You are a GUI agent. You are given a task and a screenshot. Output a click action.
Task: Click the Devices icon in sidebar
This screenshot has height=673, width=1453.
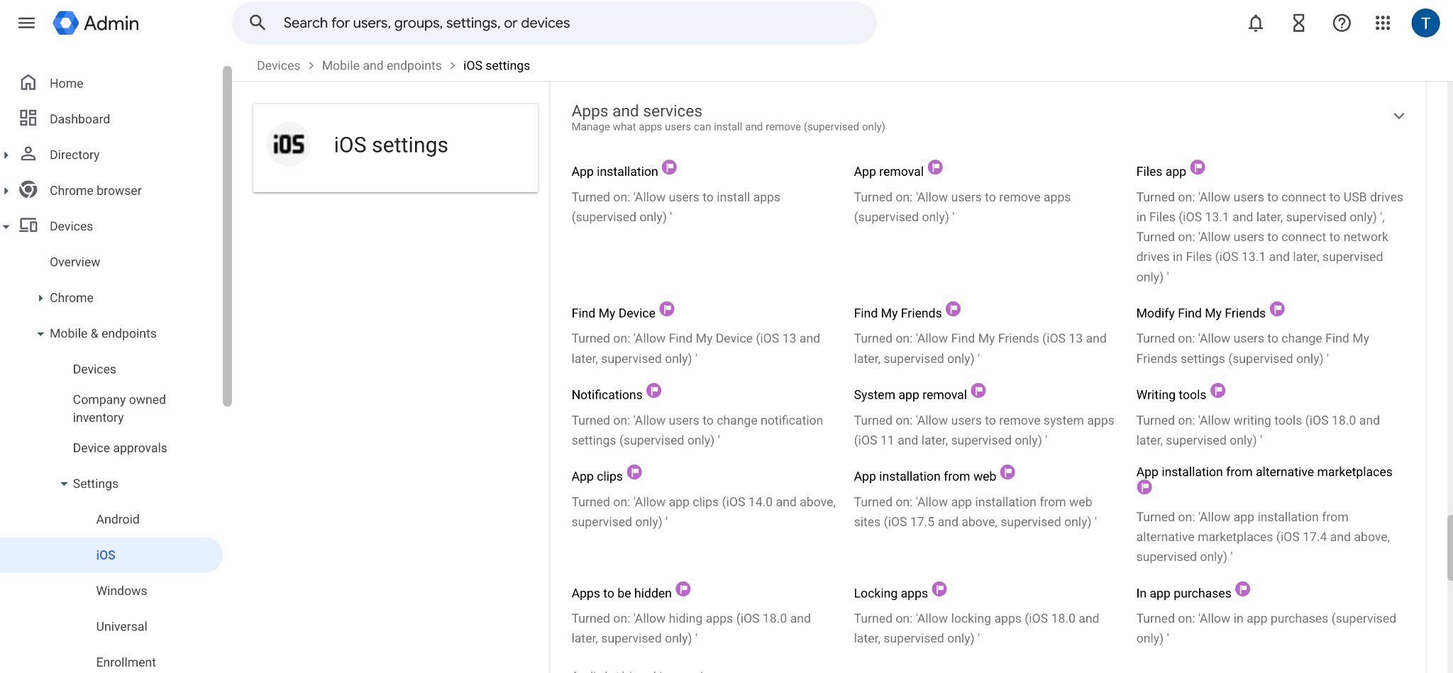point(28,226)
